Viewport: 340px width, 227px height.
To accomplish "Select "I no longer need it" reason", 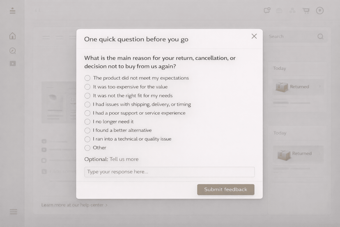I will point(87,122).
